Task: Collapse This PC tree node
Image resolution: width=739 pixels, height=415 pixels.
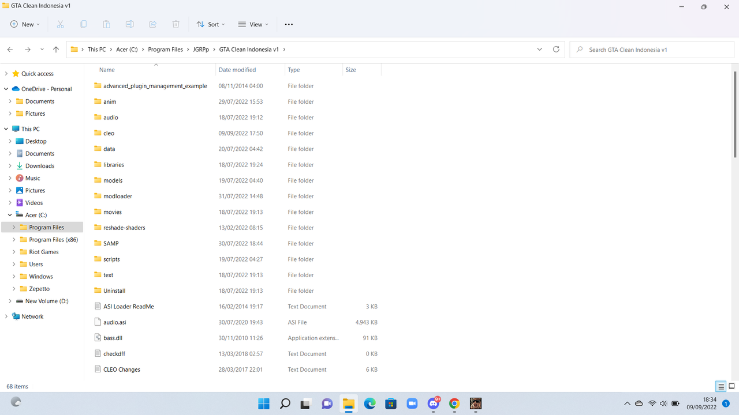Action: [x=6, y=129]
